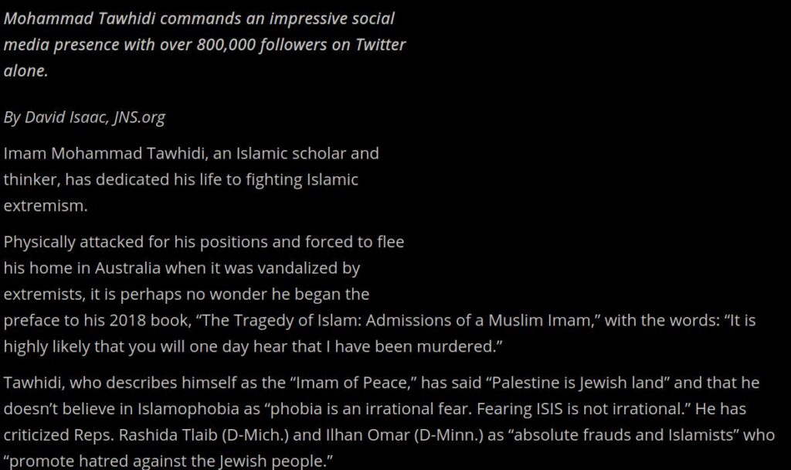Click the word "extremism." ending the first paragraph
The height and width of the screenshot is (470, 791).
46,206
